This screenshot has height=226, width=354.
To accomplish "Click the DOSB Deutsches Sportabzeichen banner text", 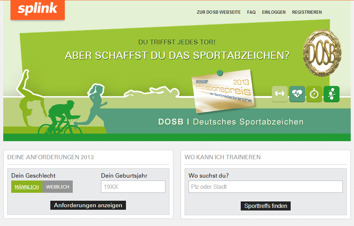I will [231, 122].
